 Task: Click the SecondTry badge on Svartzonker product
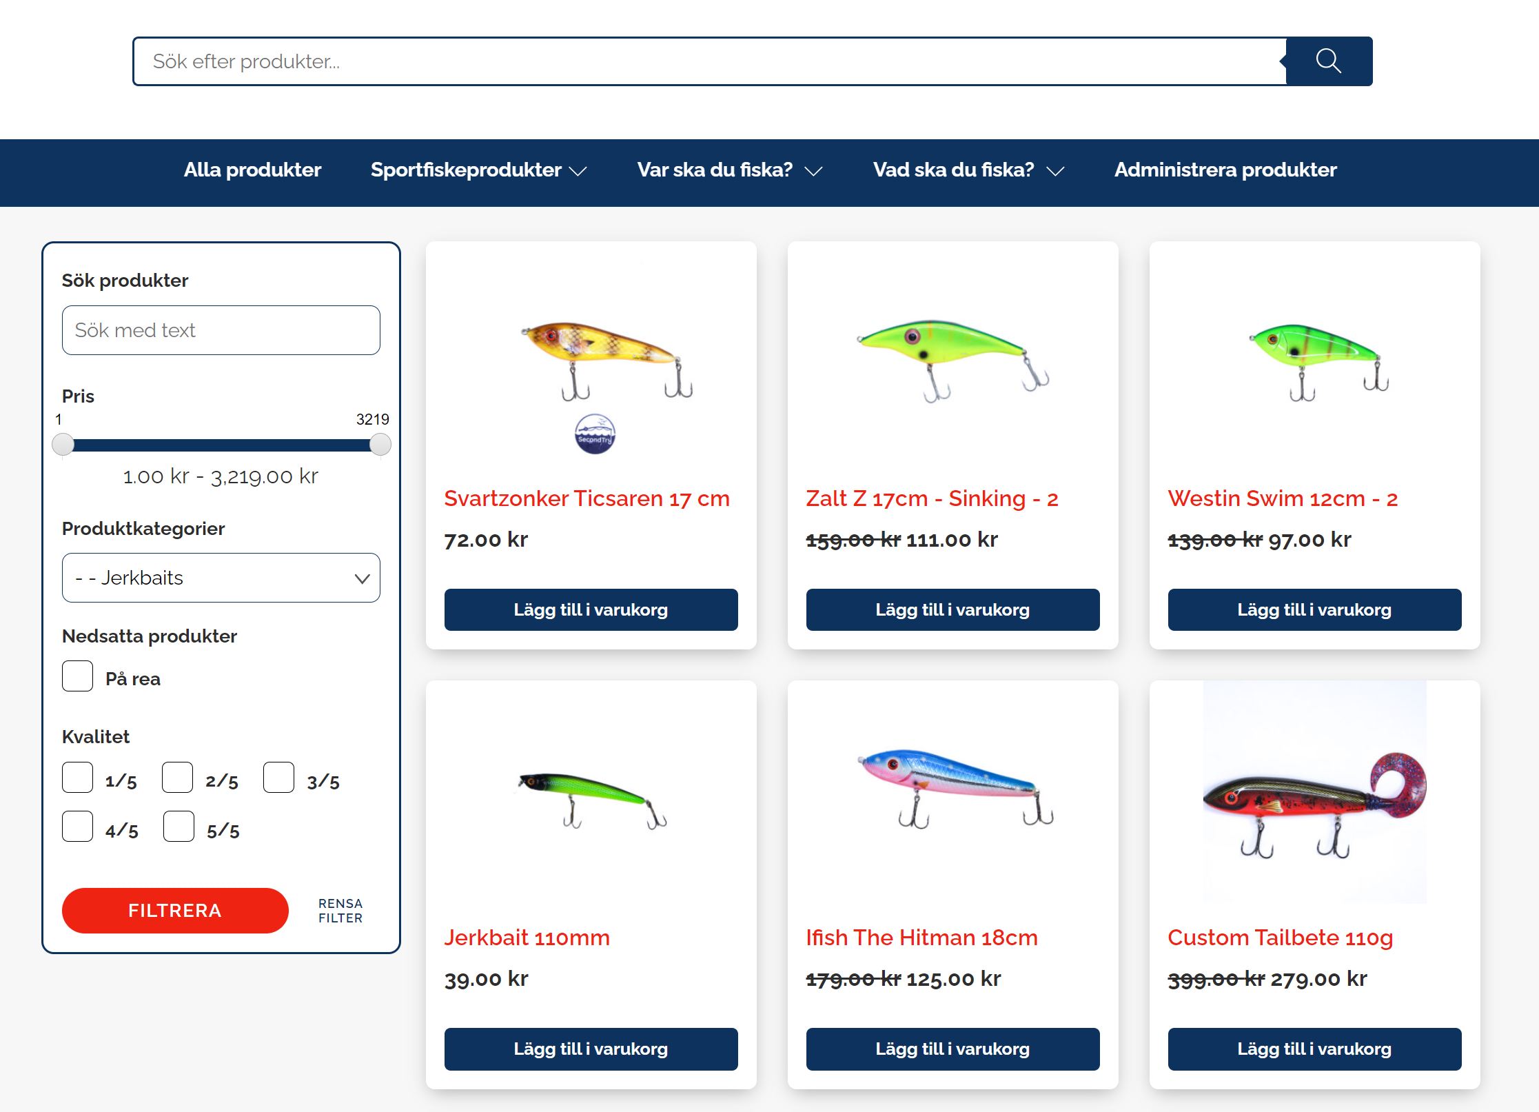coord(595,434)
